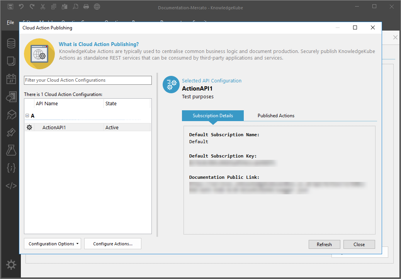401x279 pixels.
Task: Click the globe icon in title toolbar
Action: pyautogui.click(x=97, y=7)
